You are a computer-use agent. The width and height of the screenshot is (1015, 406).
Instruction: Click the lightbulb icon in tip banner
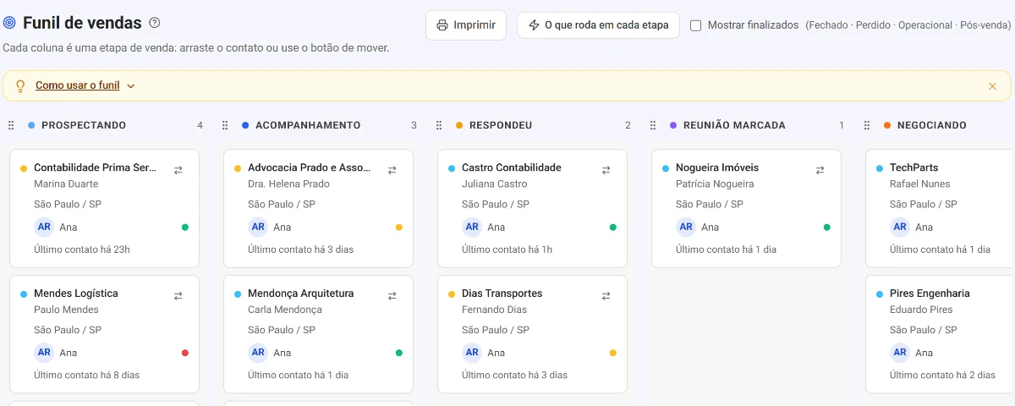20,85
